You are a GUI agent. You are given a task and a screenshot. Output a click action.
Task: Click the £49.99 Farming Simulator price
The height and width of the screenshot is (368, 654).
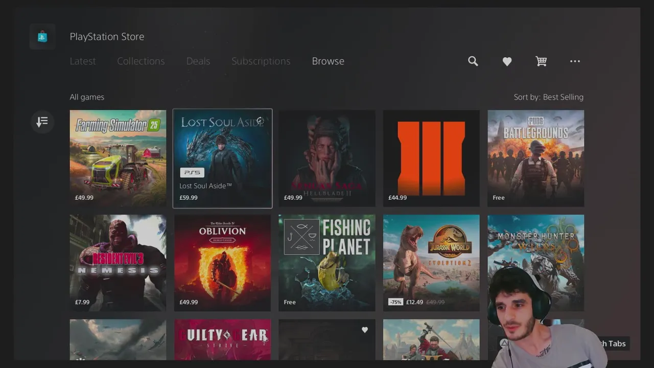click(x=84, y=198)
